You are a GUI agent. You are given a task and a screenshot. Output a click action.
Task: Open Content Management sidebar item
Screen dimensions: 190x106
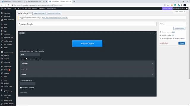click(x=7, y=91)
